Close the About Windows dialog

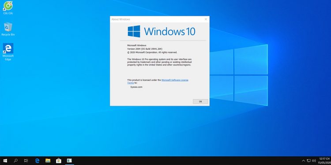coord(206,19)
